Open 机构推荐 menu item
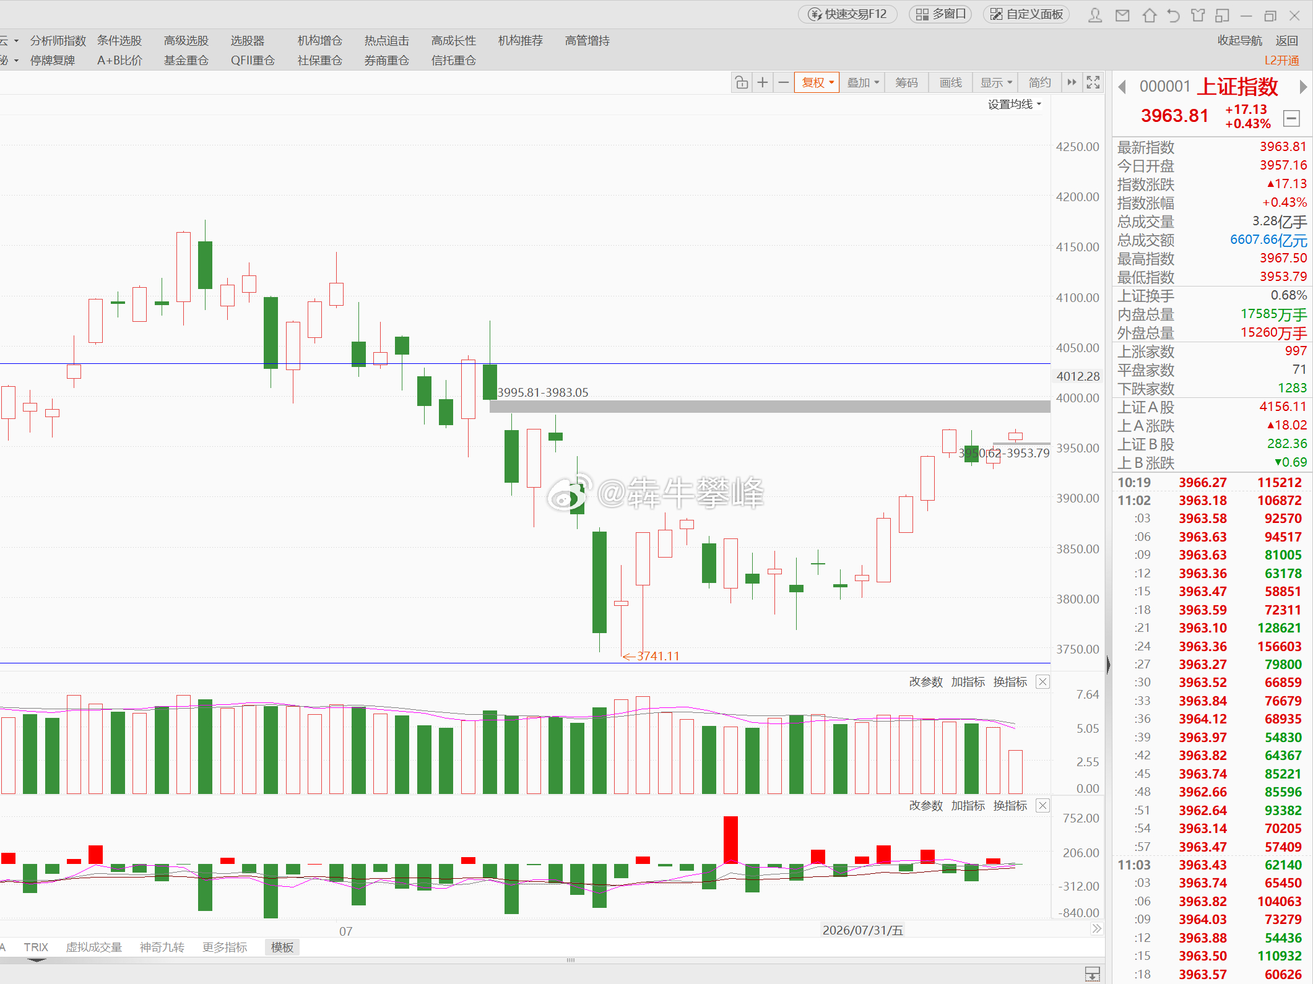This screenshot has width=1313, height=984. click(x=521, y=41)
